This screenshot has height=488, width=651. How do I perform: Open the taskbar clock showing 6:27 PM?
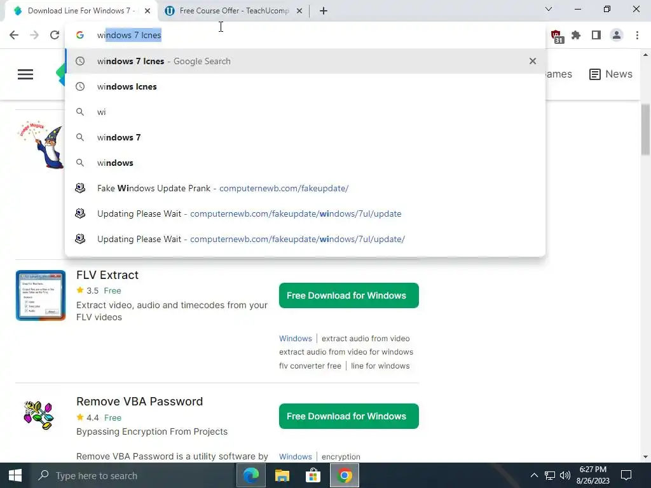[x=593, y=475]
